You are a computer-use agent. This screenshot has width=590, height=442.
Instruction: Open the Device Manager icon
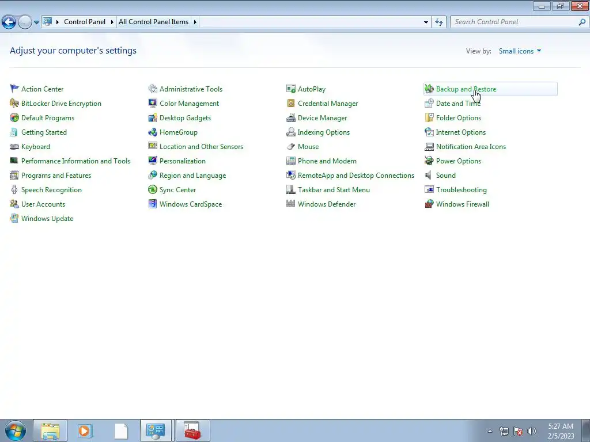tap(291, 117)
